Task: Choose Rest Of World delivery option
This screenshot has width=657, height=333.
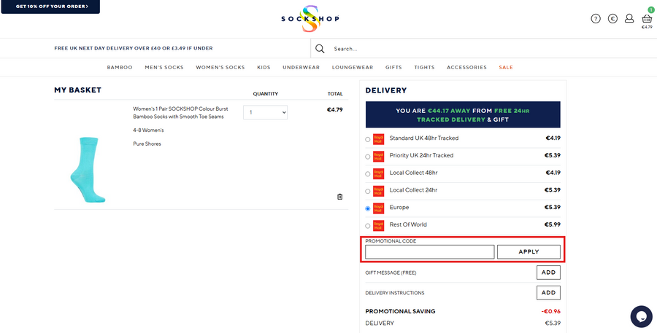Action: pyautogui.click(x=367, y=226)
